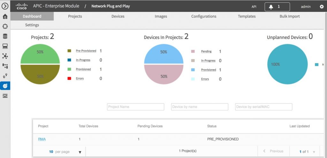Click the Project Name search field
327x158 pixels.
(135, 107)
